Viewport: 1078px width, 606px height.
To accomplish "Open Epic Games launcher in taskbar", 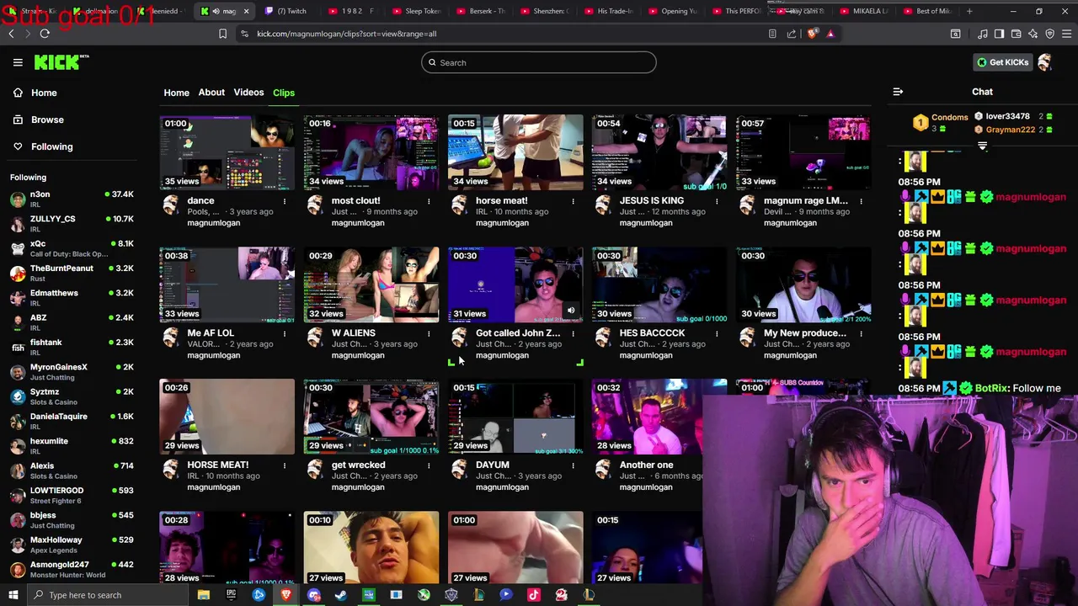I will (231, 595).
